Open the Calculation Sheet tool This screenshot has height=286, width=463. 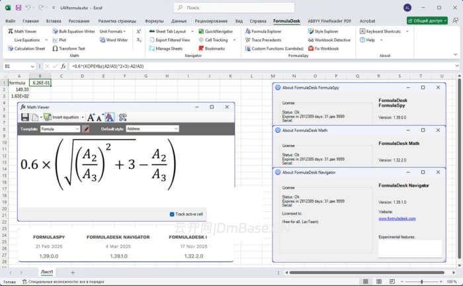point(26,48)
